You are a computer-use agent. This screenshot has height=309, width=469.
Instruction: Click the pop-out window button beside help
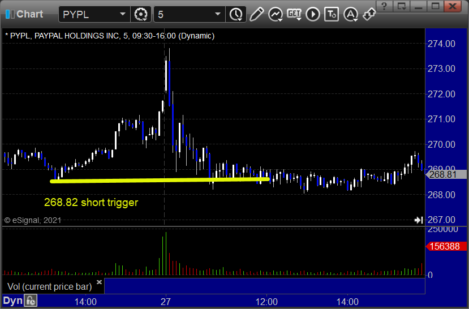pos(402,6)
